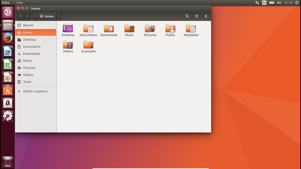Select Desktop in the sidebar
This screenshot has width=301, height=169.
click(36, 39)
